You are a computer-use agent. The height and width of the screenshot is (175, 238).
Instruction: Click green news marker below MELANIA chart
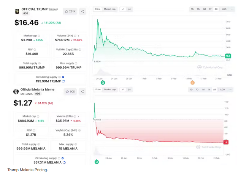point(97,162)
